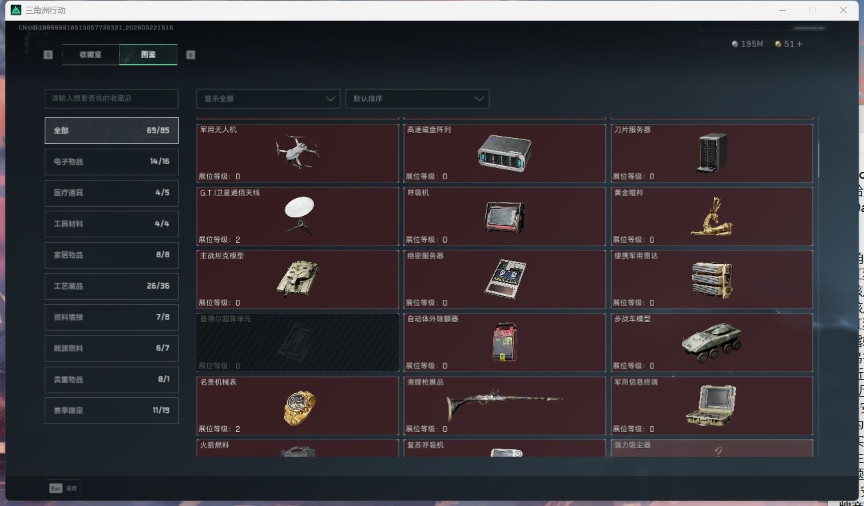Open the 黄金瞪羚 golden gazelle collectible
This screenshot has height=506, width=864.
[x=713, y=215]
